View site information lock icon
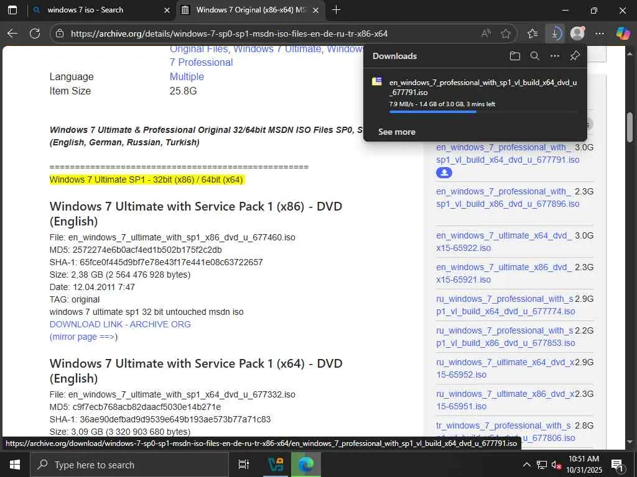The width and height of the screenshot is (637, 477). coord(60,34)
